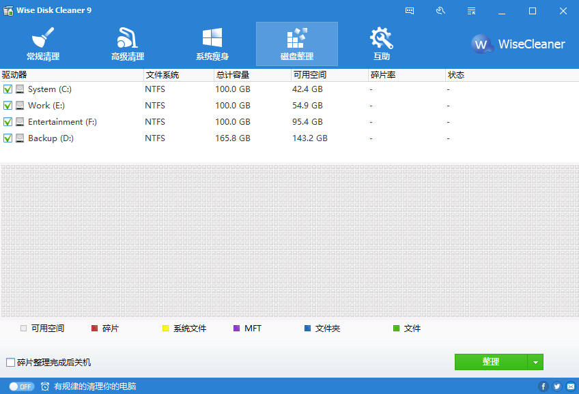The image size is (579, 394).
Task: Open the feedback icon in the title bar
Action: (410, 10)
